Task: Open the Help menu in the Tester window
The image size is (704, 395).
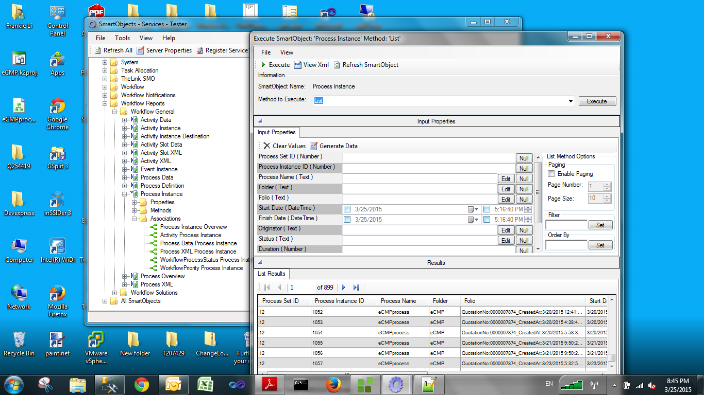Action: click(x=169, y=38)
